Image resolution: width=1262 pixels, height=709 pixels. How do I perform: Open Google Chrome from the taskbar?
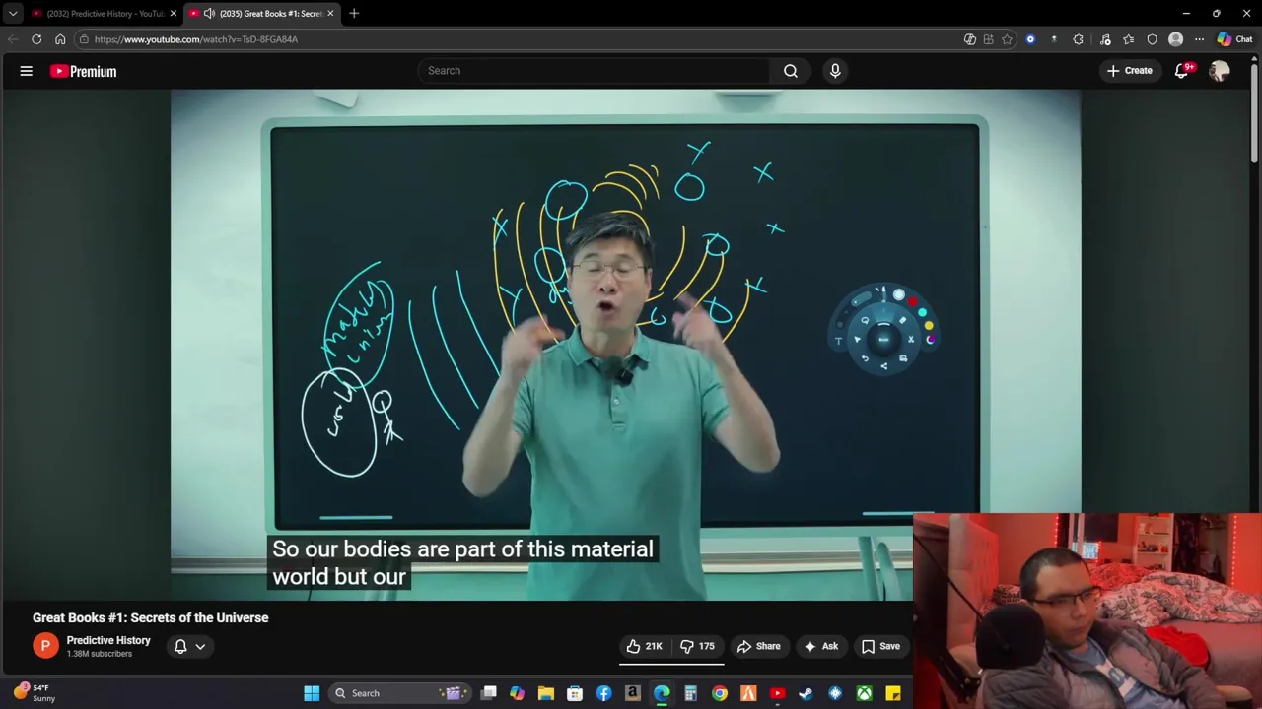click(x=720, y=693)
